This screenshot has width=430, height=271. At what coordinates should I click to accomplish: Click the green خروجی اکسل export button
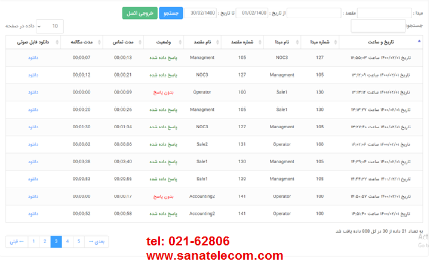point(140,13)
